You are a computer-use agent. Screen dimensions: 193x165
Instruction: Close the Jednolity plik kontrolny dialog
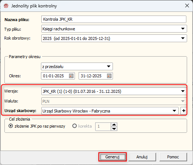(187, 6)
